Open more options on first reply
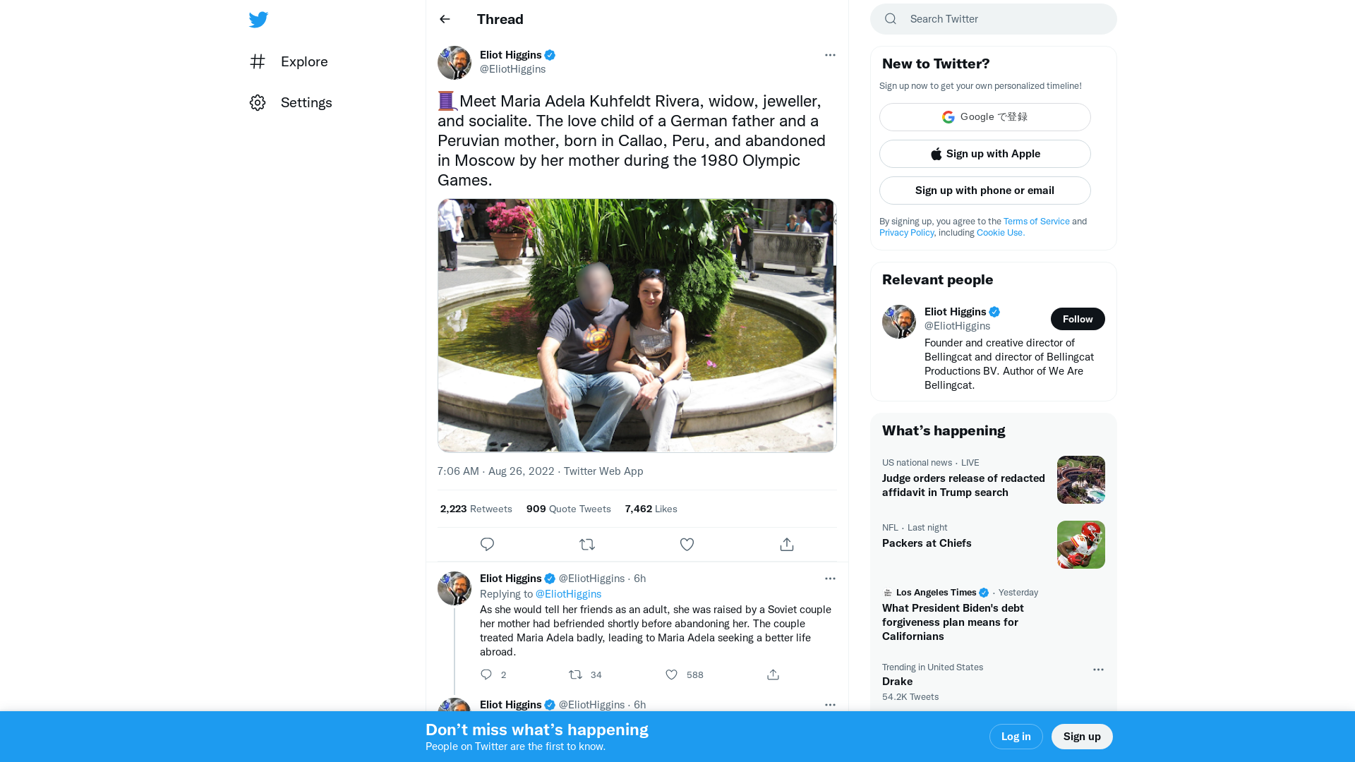Viewport: 1355px width, 762px height. coord(830,579)
